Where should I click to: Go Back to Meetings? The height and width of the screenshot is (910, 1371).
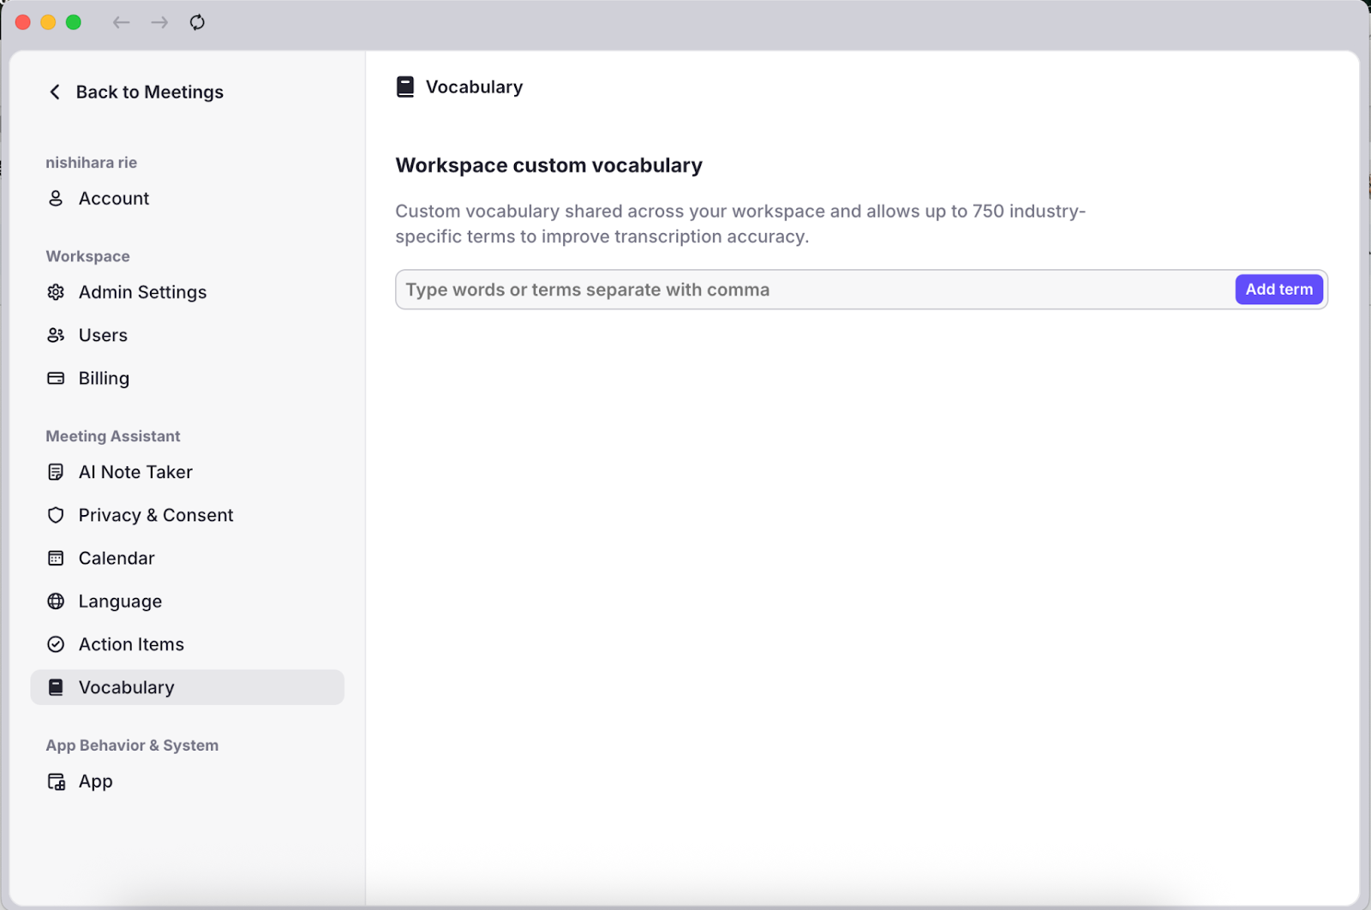pyautogui.click(x=149, y=92)
